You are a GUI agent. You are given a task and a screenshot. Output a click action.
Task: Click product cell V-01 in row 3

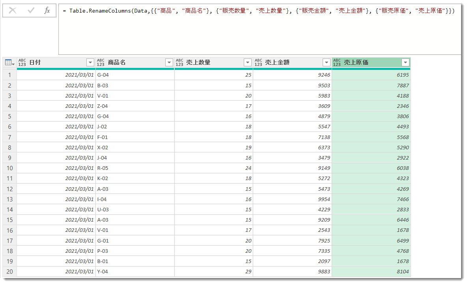(x=134, y=96)
